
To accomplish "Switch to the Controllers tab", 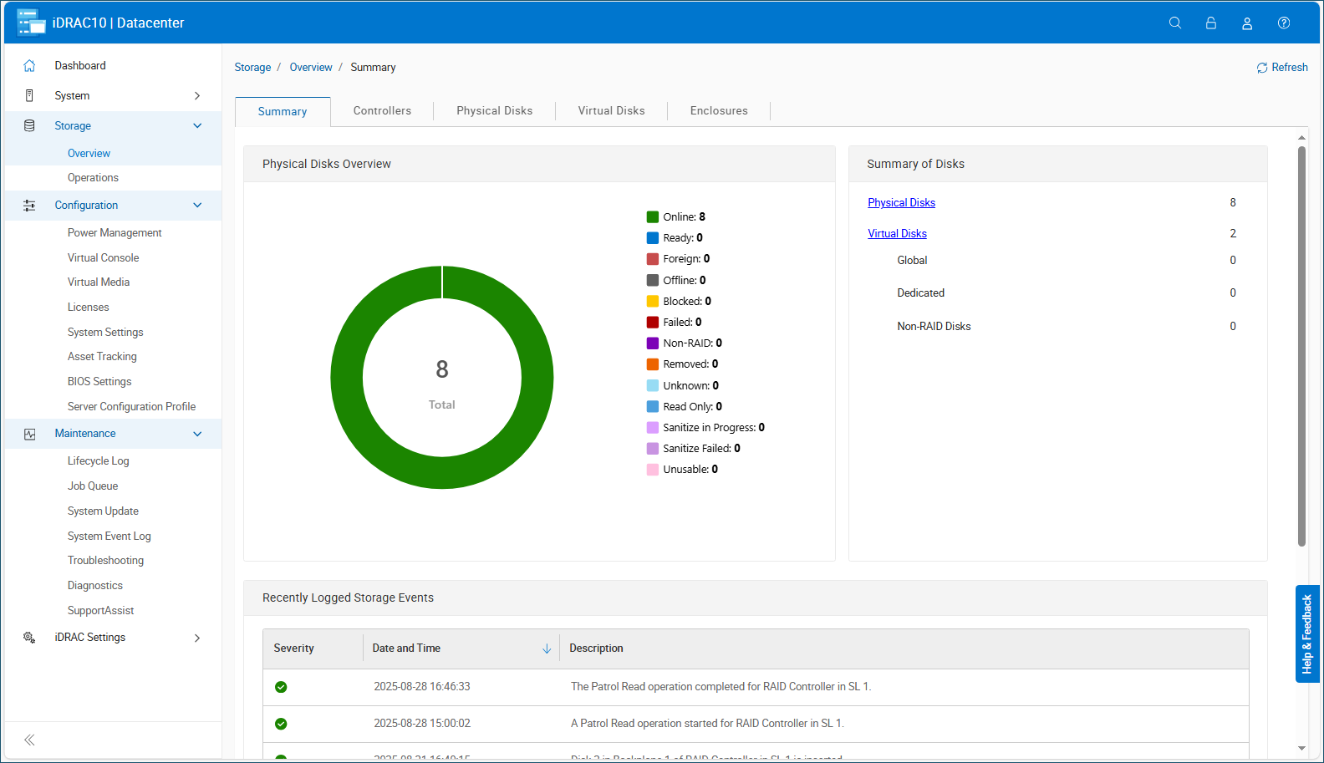I will 382,111.
